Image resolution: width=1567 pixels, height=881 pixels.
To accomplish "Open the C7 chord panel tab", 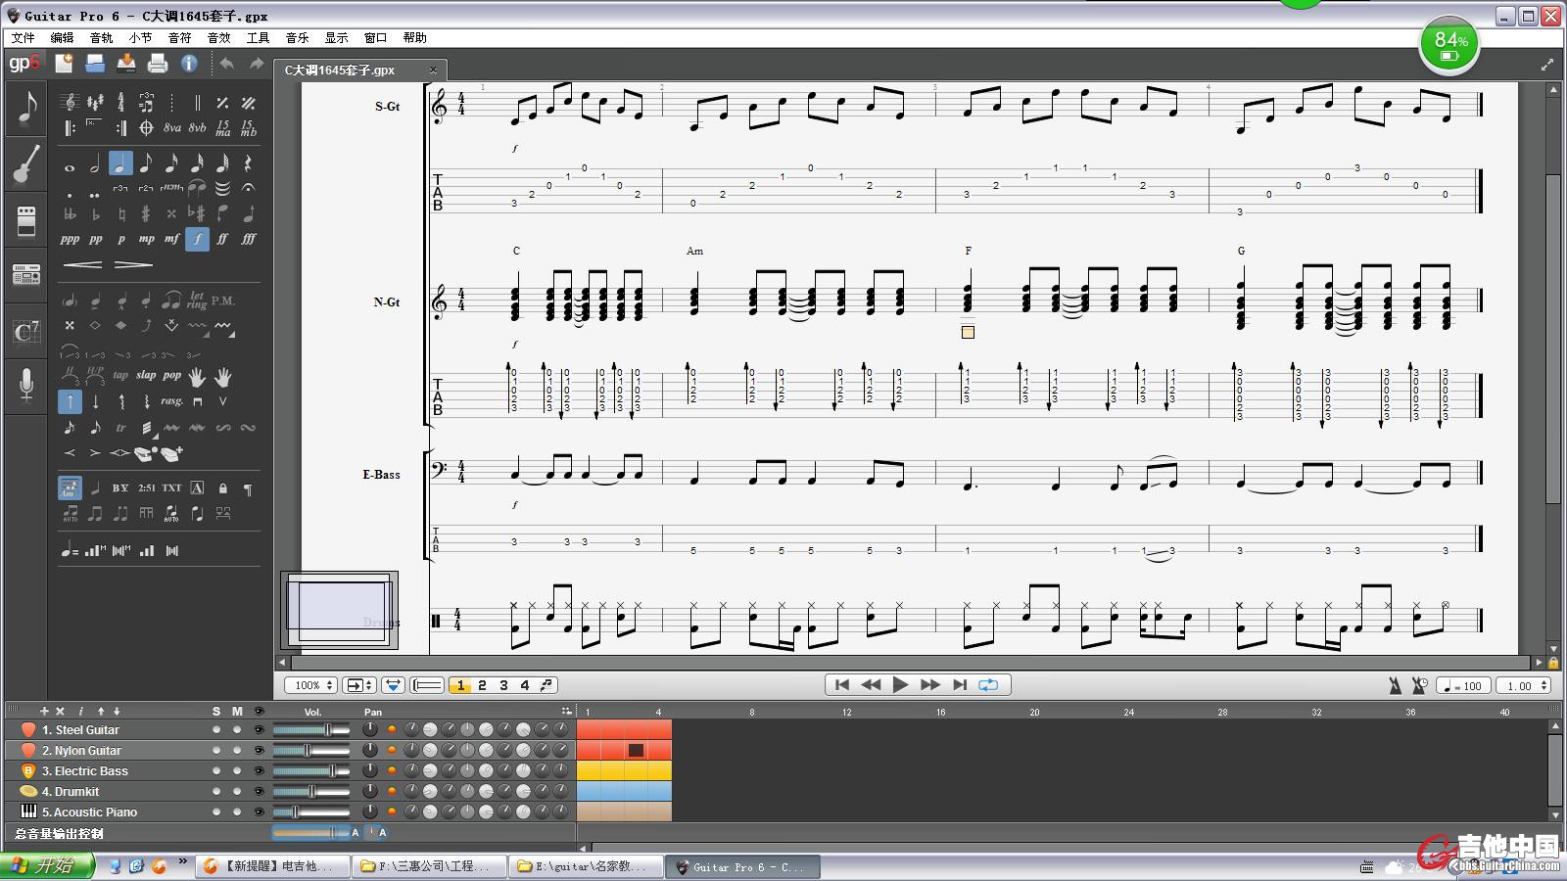I will (x=26, y=332).
